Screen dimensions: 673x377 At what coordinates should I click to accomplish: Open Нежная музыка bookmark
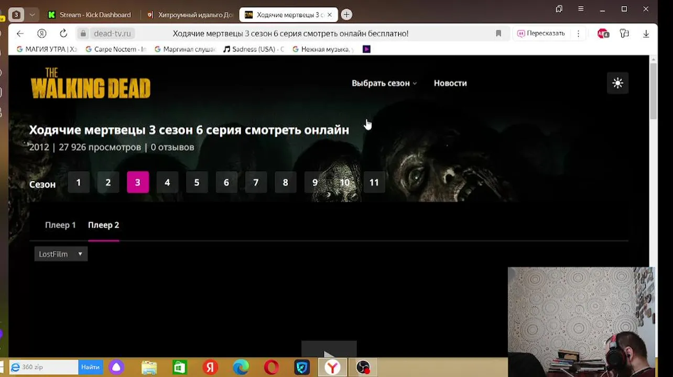click(x=323, y=49)
